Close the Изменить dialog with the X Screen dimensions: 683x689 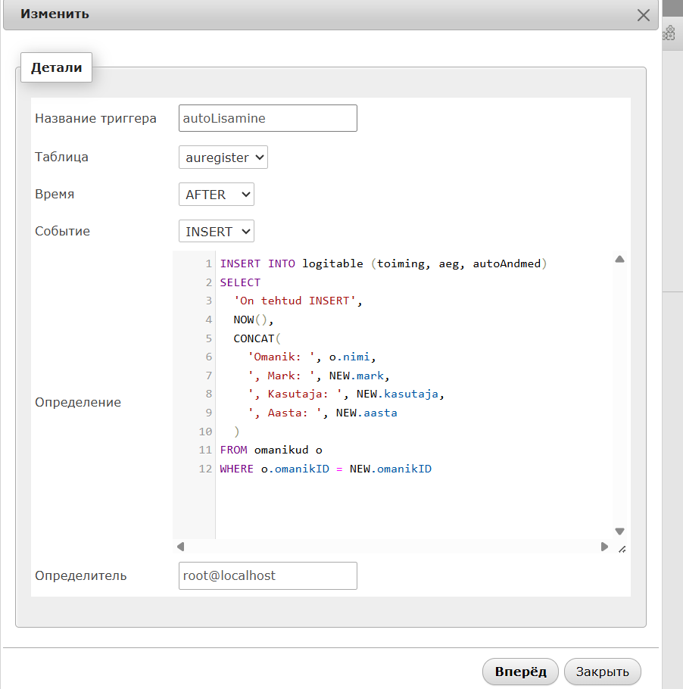tap(643, 15)
